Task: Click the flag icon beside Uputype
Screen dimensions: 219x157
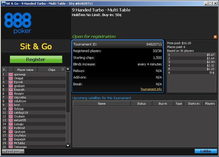Action: (11, 132)
